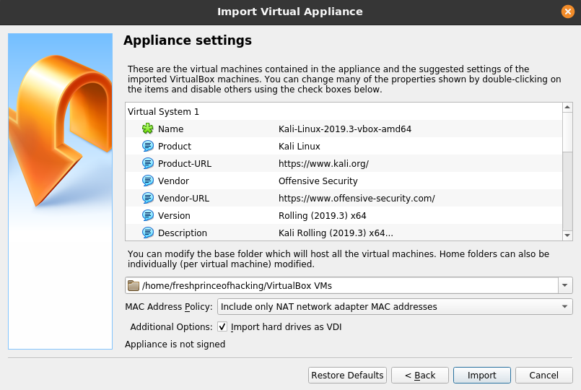Select Rolling (2019.3) x64 version value
581x390 pixels.
click(x=323, y=216)
